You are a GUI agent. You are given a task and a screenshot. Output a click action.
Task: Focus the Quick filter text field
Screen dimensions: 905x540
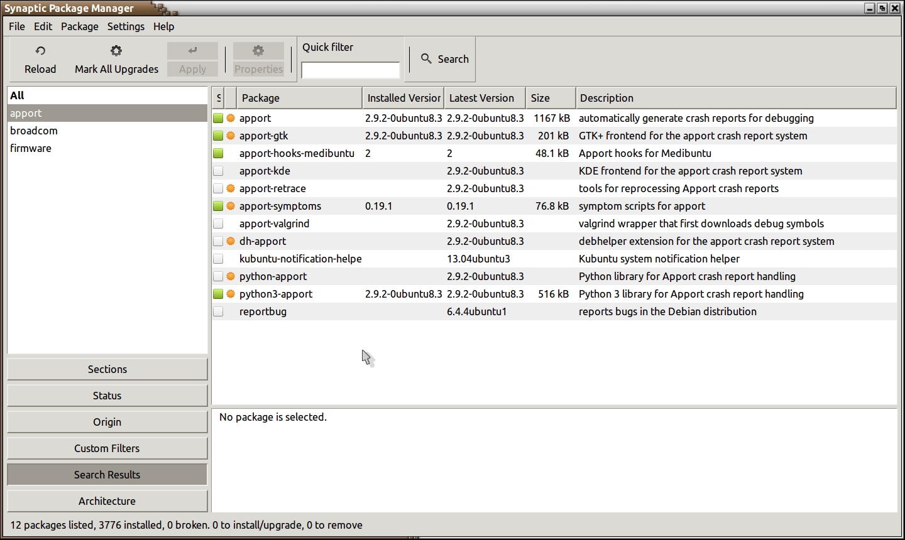tap(350, 70)
